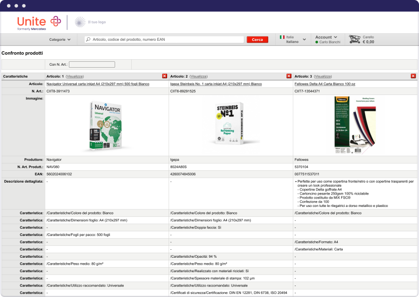Click the Confronto prodotti heading
Viewport: 419px width, 297px height.
pos(22,53)
